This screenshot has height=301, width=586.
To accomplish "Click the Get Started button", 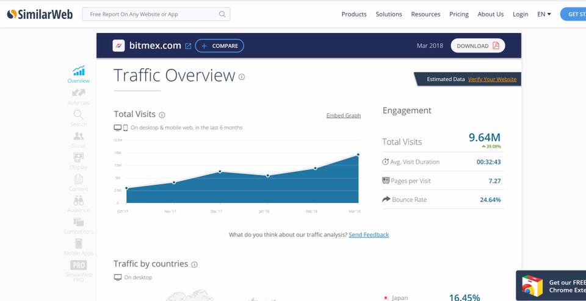I will pos(573,14).
